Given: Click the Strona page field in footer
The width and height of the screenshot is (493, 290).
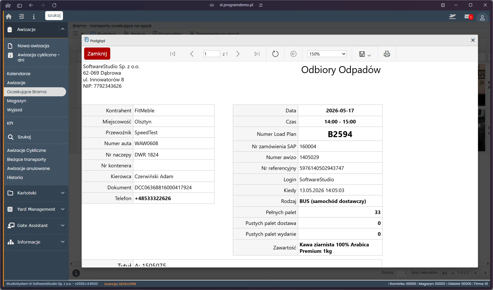Looking at the screenshot, I should [x=402, y=273].
